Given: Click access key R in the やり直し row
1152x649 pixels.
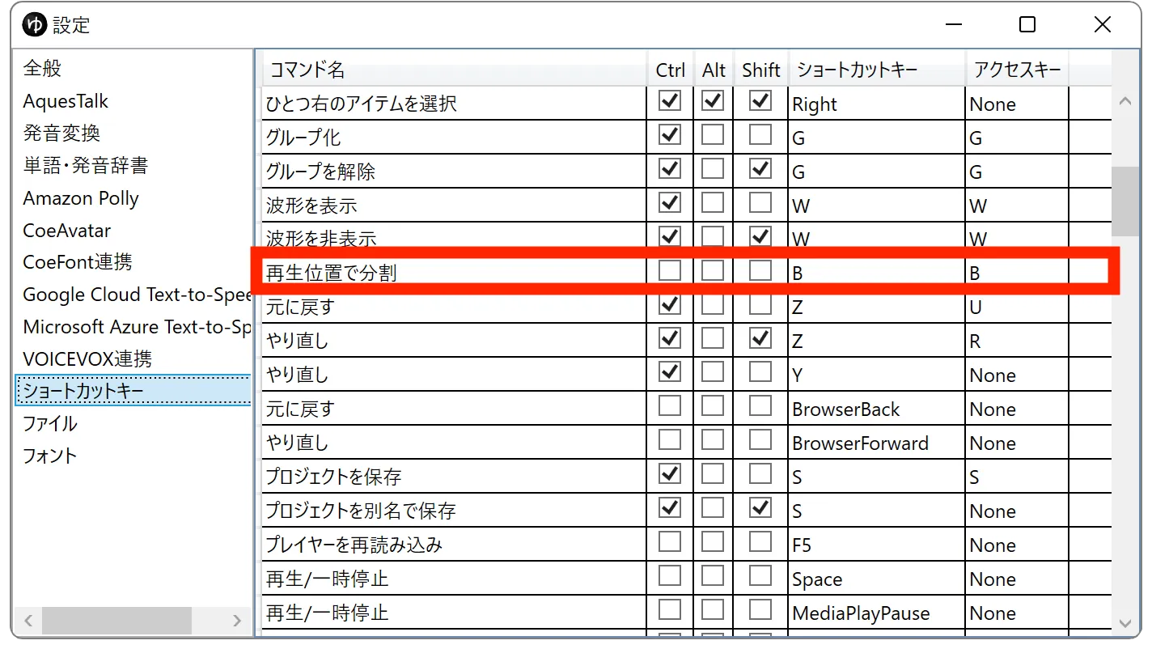Looking at the screenshot, I should (1018, 341).
